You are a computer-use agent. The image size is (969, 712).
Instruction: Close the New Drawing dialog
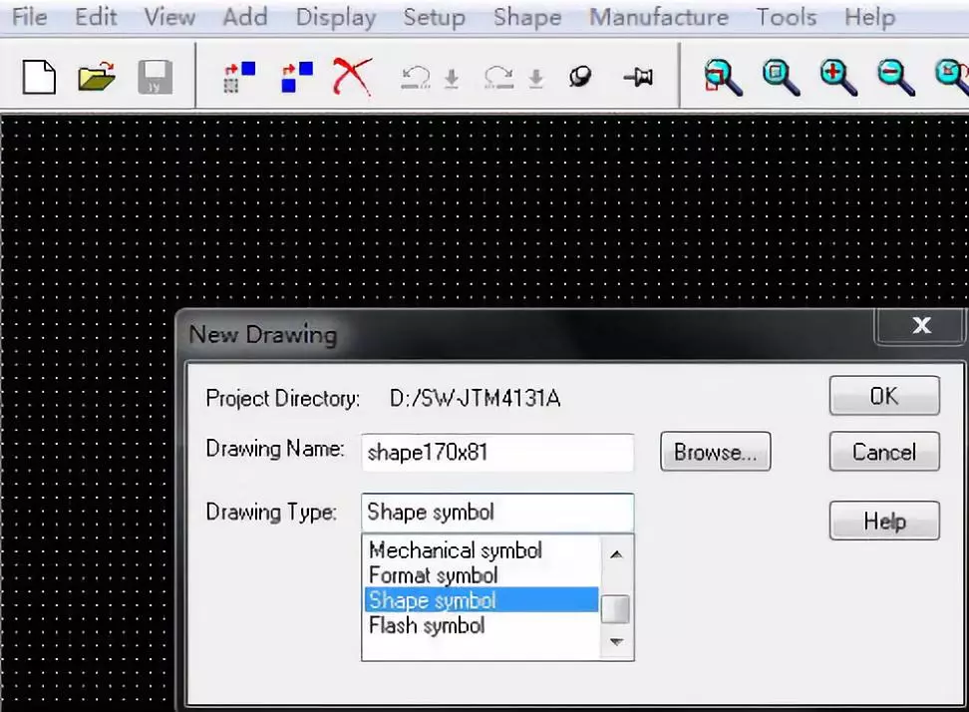(921, 325)
